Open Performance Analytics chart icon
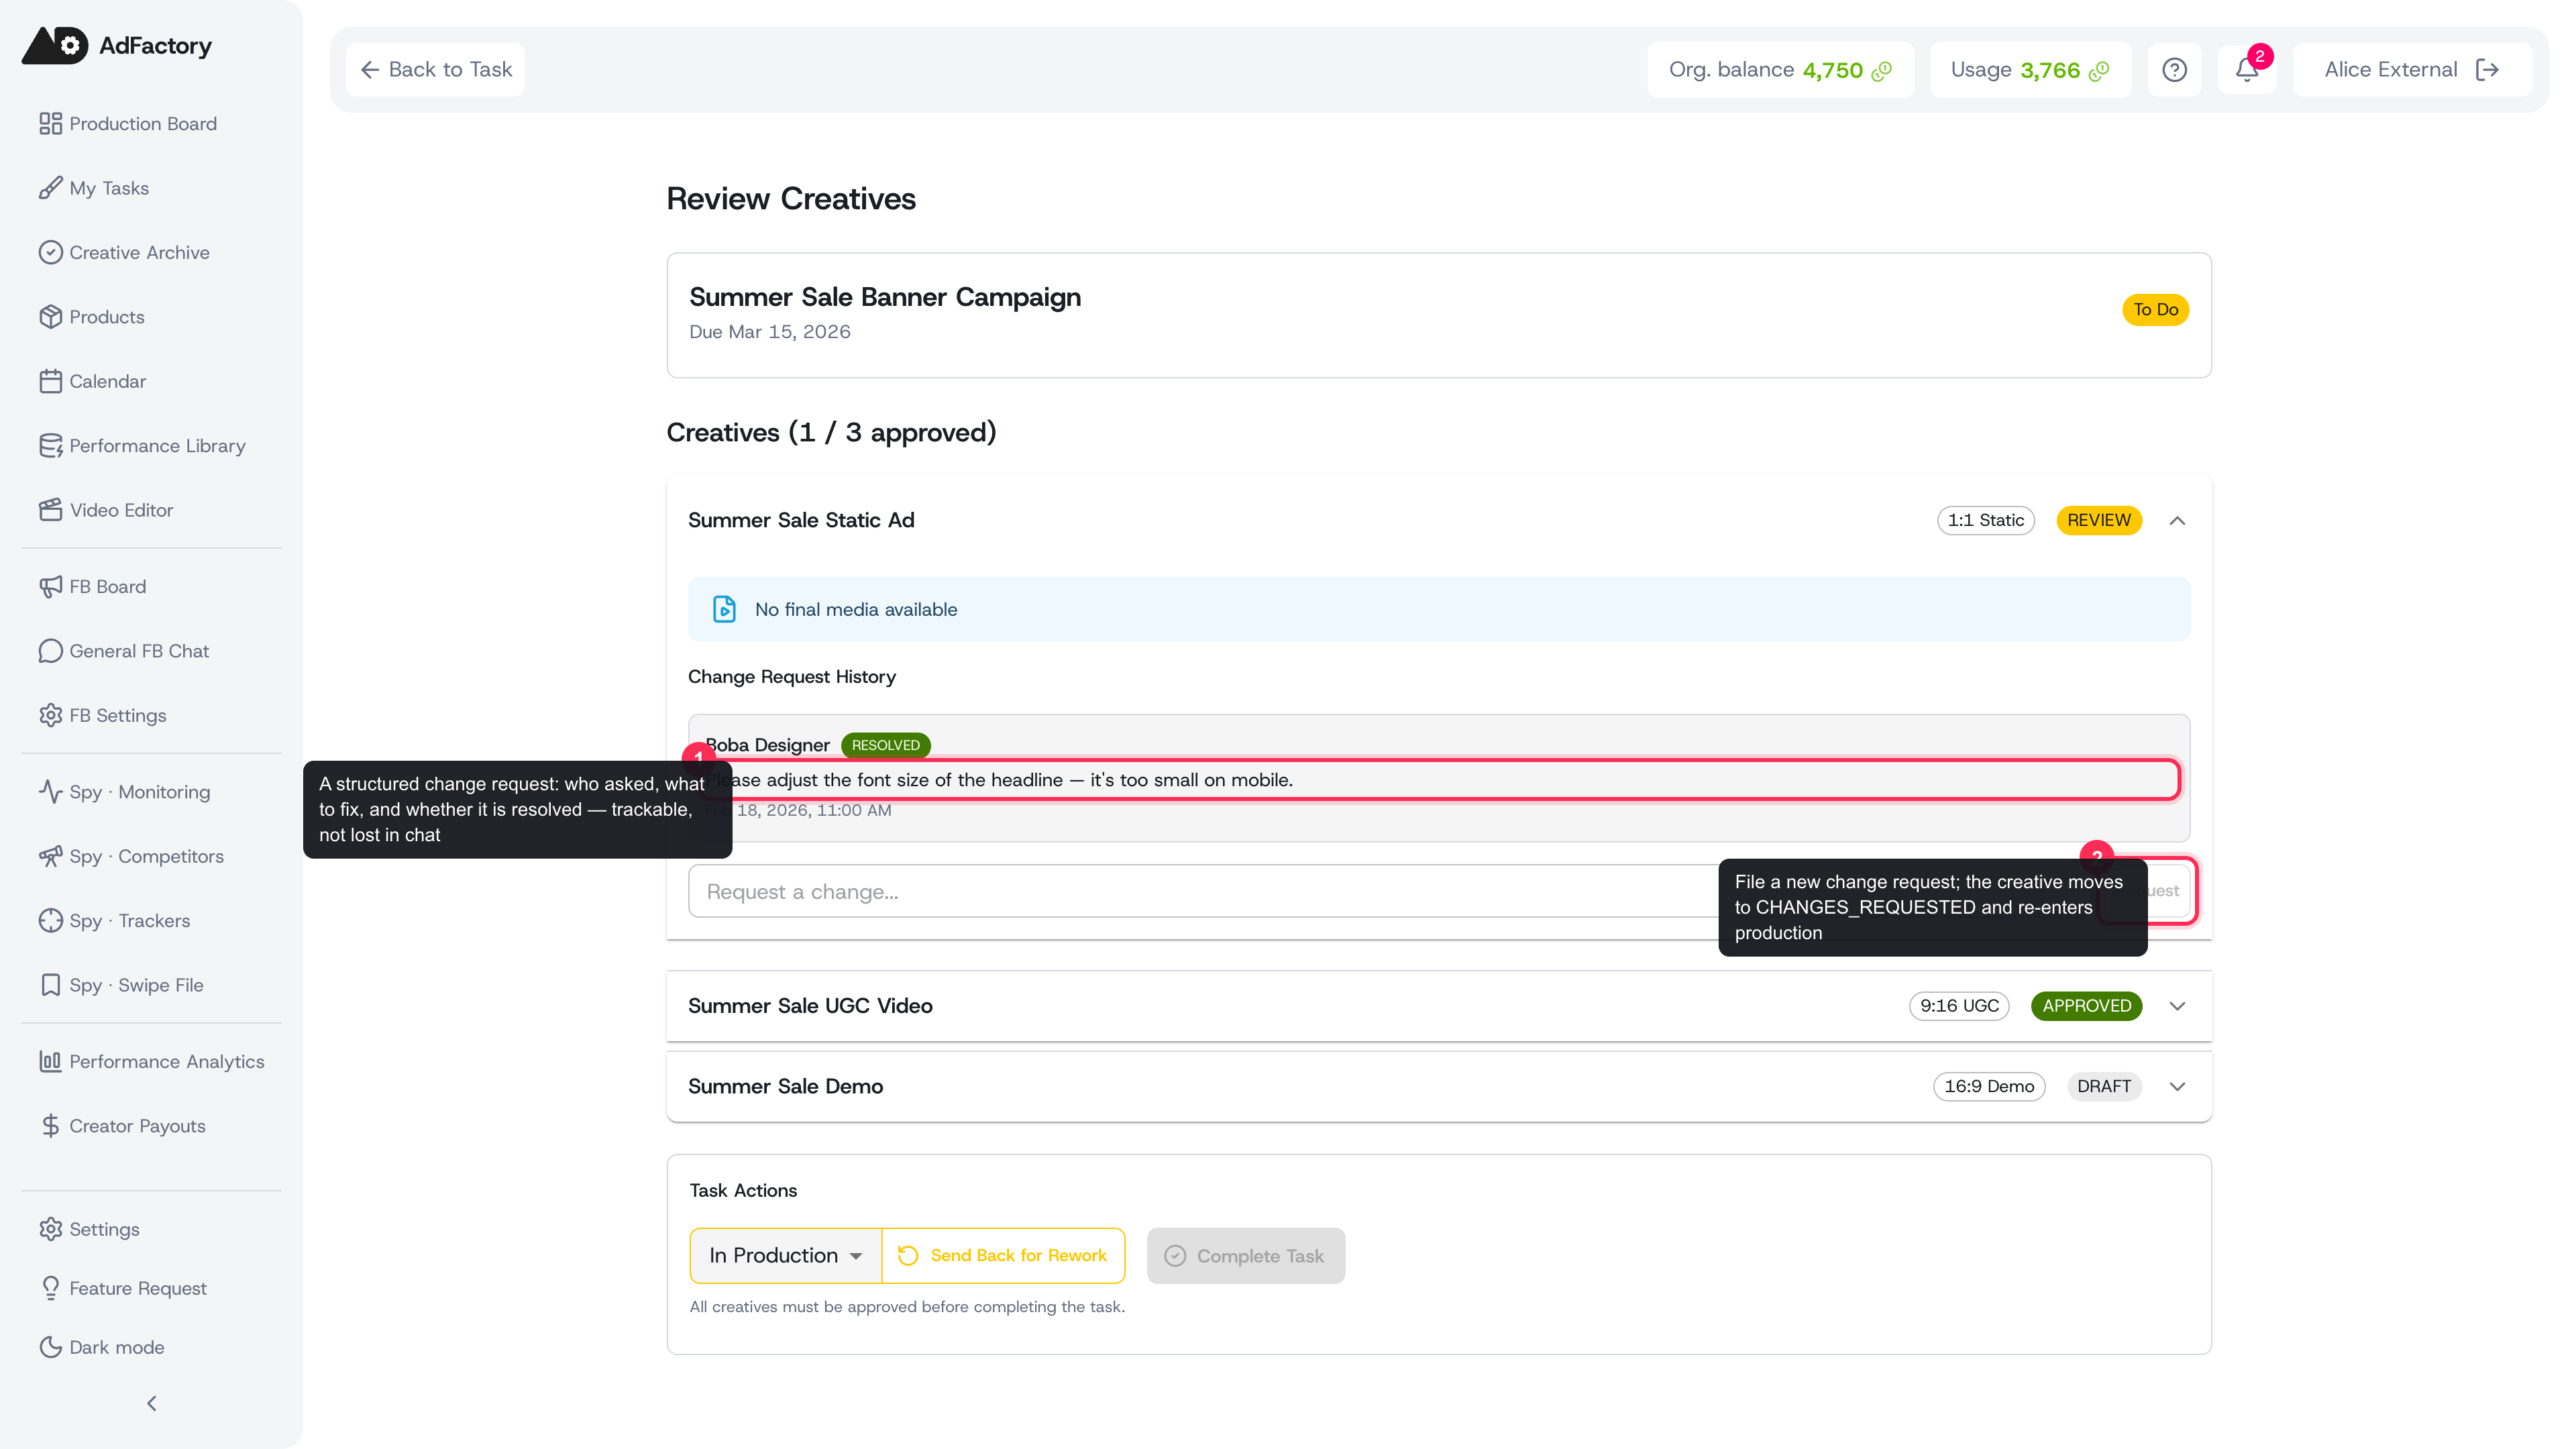This screenshot has height=1449, width=2576. 50,1062
